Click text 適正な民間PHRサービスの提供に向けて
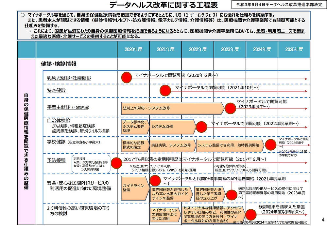This screenshot has width=327, height=226. click(271, 188)
